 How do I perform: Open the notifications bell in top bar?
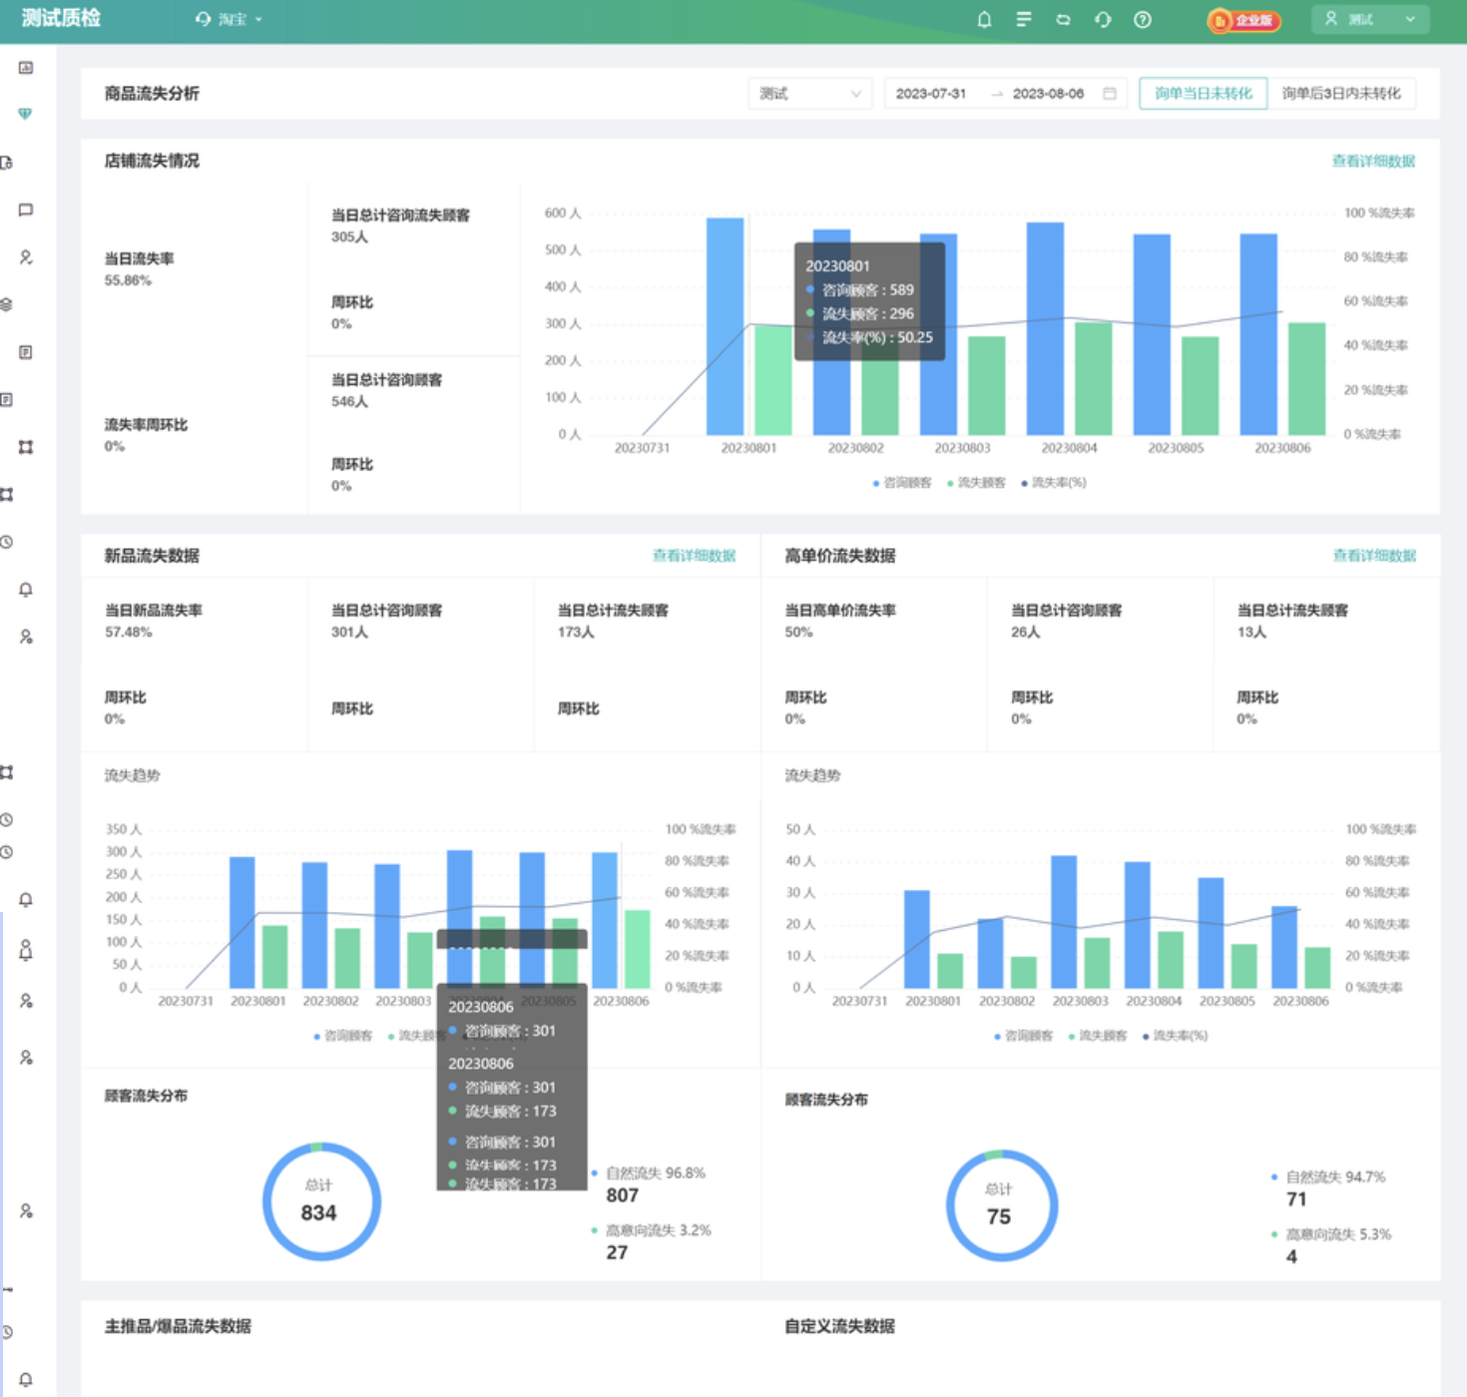pyautogui.click(x=984, y=20)
